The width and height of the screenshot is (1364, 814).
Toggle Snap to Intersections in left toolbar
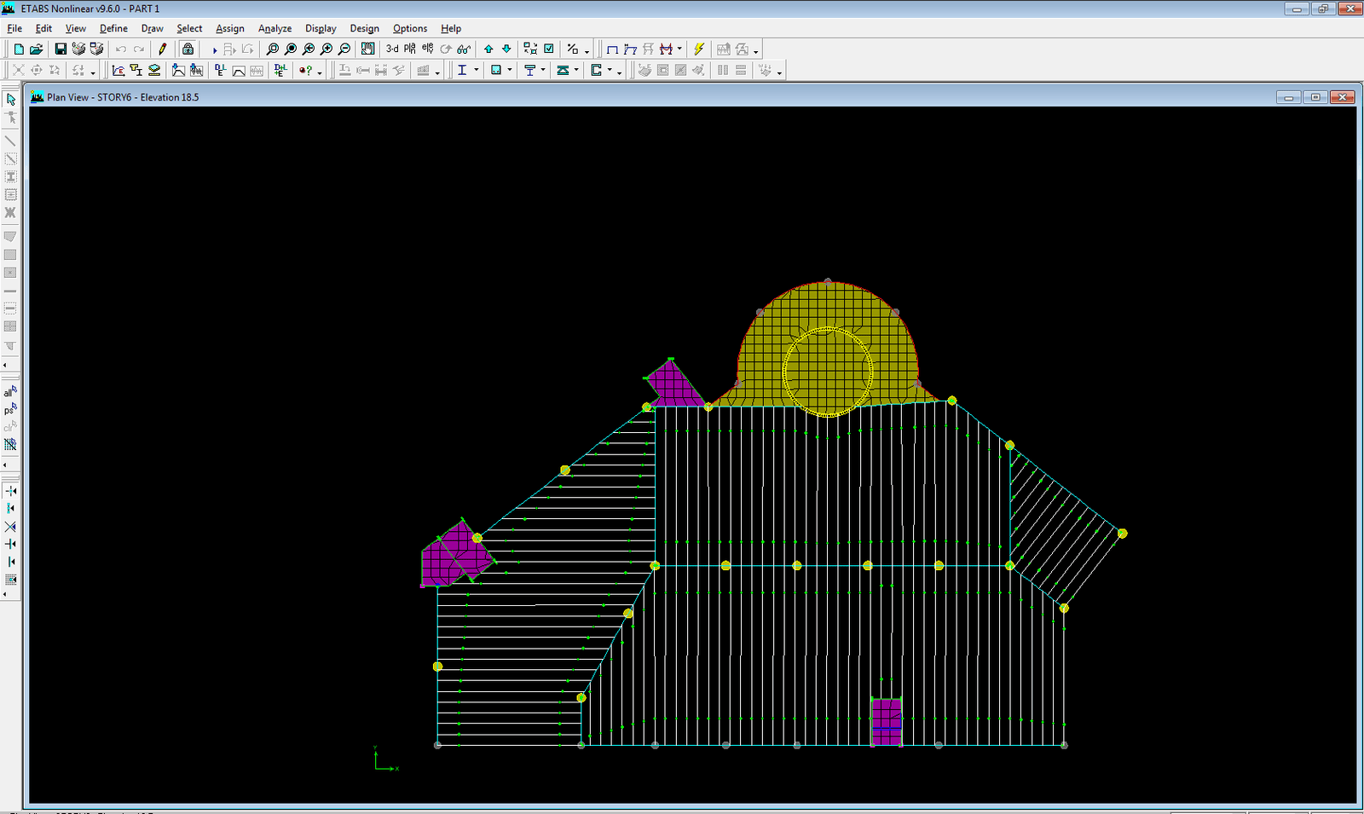11,527
